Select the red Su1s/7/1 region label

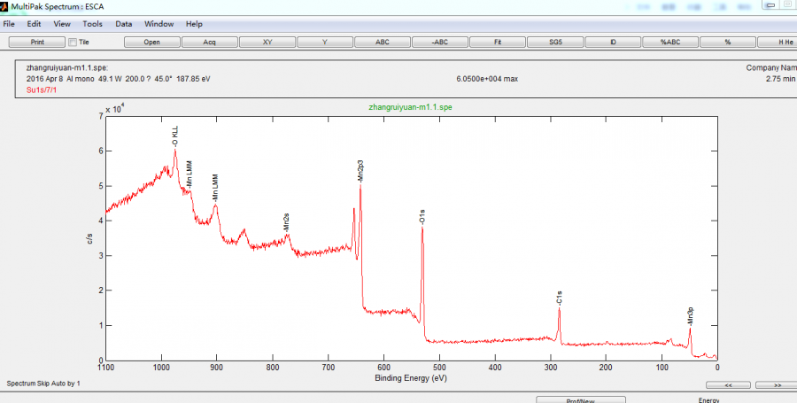pos(41,90)
